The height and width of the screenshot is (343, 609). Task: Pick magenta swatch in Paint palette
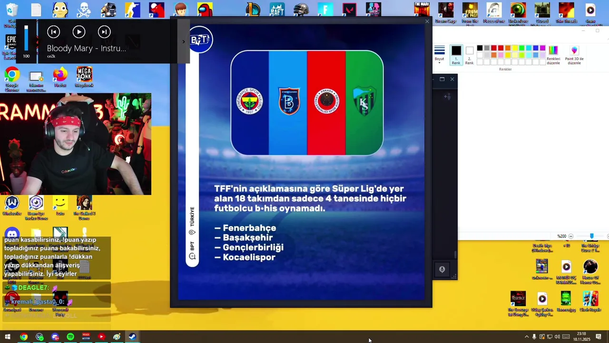[543, 48]
